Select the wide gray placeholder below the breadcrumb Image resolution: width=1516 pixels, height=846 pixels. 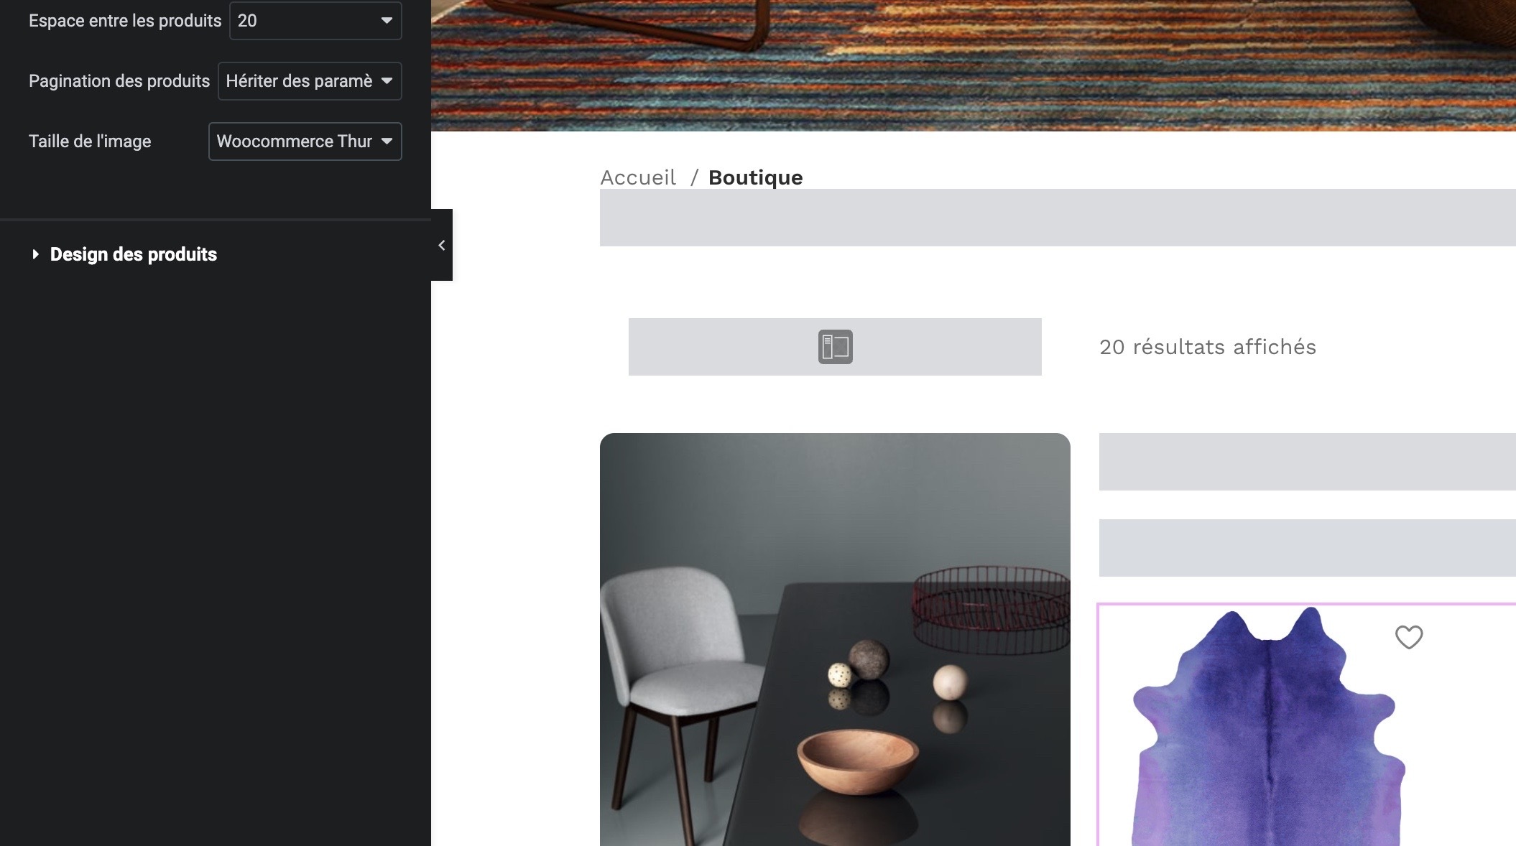[x=1058, y=218]
